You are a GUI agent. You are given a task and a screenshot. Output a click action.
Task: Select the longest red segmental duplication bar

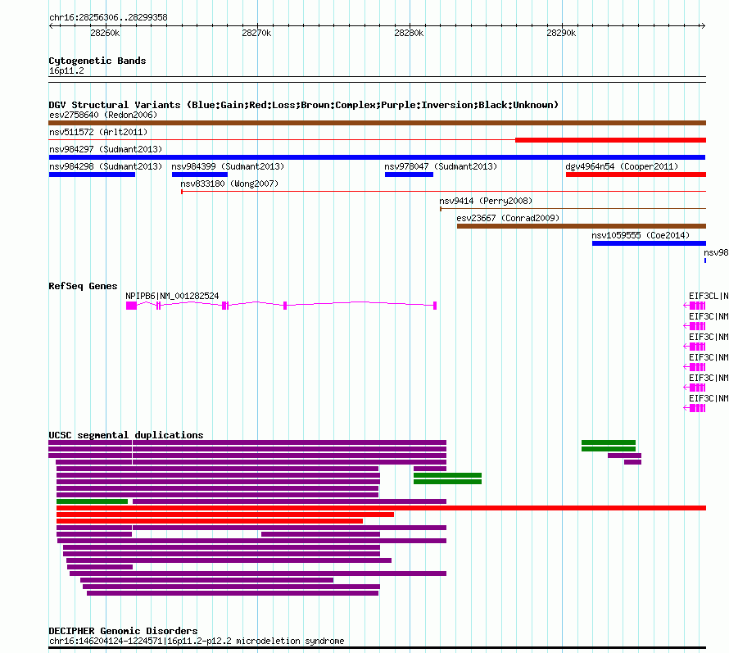point(381,508)
